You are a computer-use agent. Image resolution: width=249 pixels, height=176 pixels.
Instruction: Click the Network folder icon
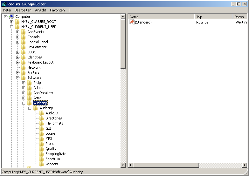(x=24, y=67)
